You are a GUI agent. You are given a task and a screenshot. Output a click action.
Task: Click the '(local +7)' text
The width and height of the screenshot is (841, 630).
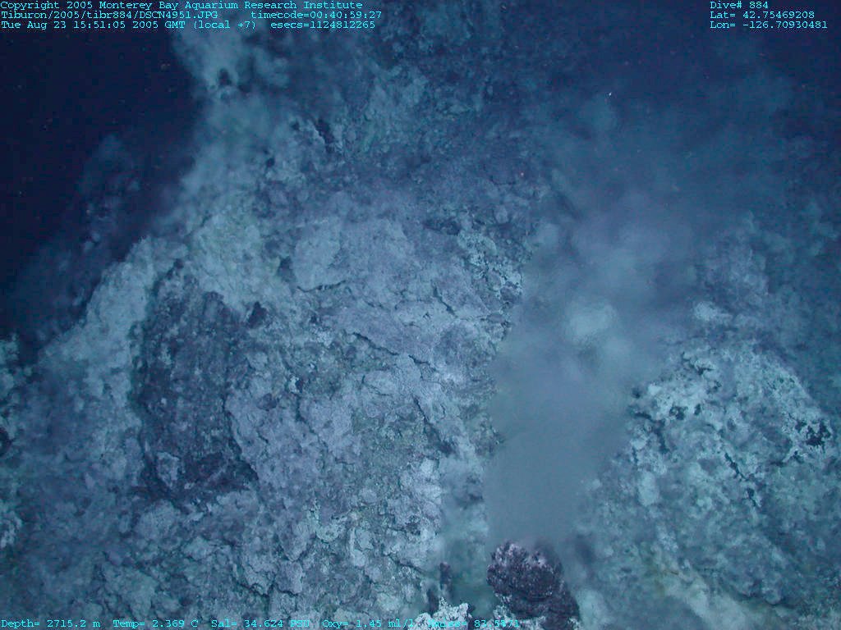click(224, 25)
